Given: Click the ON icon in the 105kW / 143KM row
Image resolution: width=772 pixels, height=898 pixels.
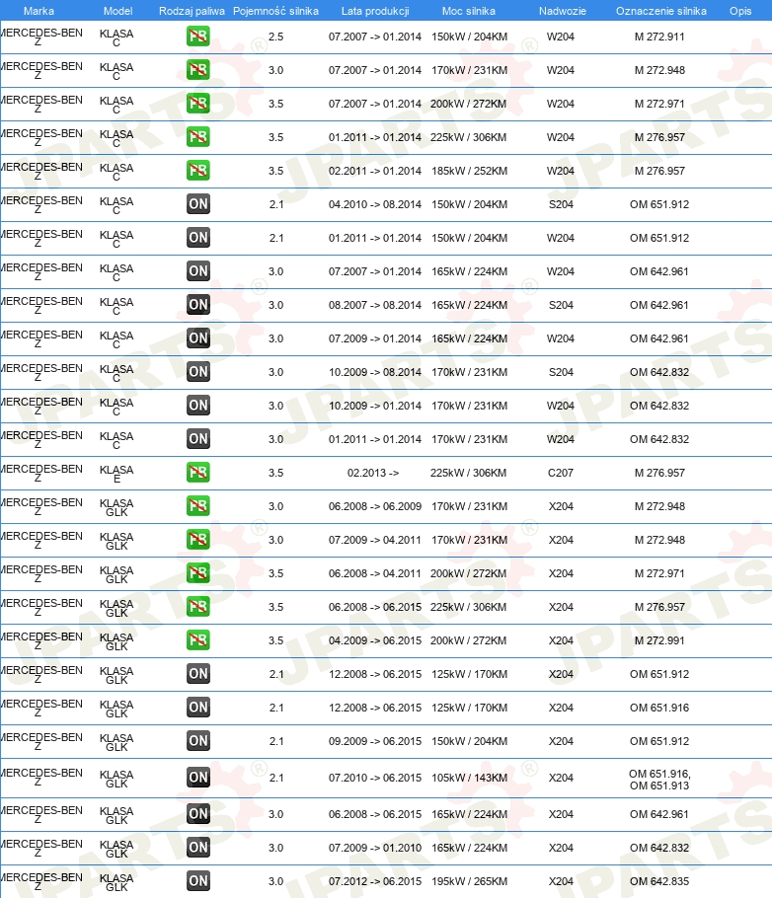Looking at the screenshot, I should [197, 778].
